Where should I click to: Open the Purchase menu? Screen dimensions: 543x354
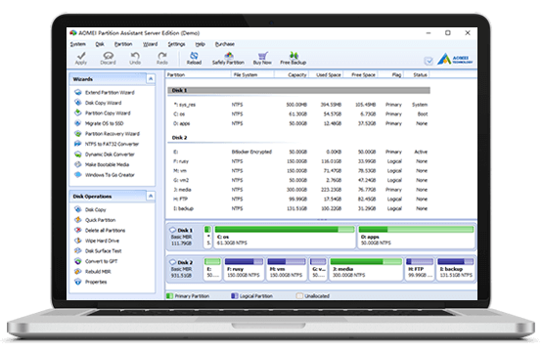[225, 44]
